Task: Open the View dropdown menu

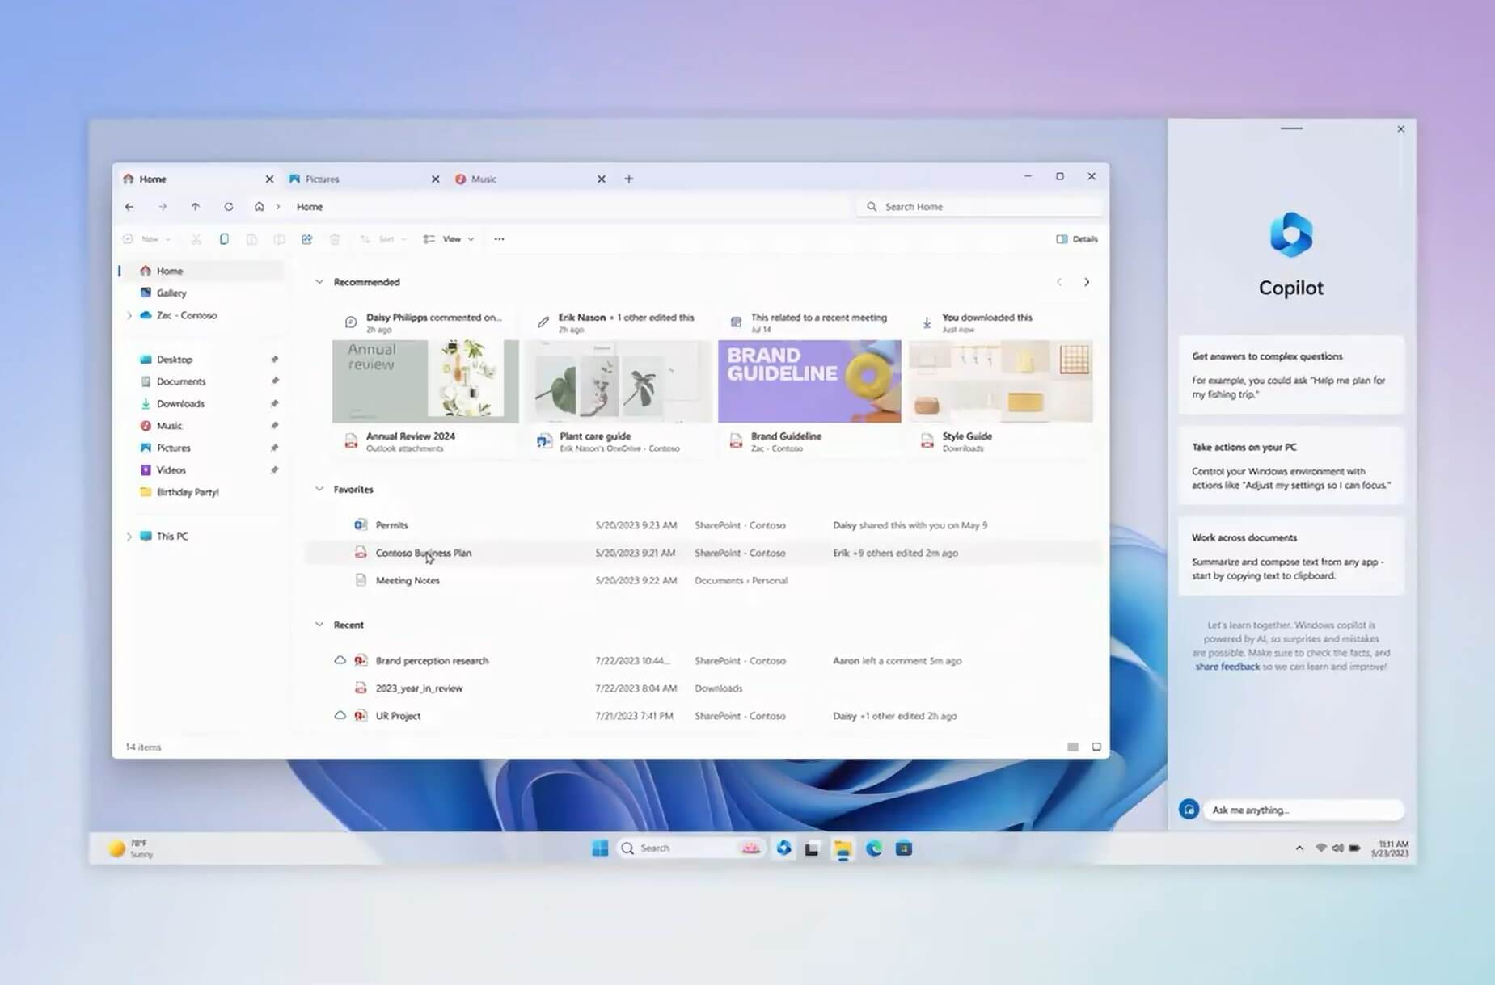Action: 450,239
